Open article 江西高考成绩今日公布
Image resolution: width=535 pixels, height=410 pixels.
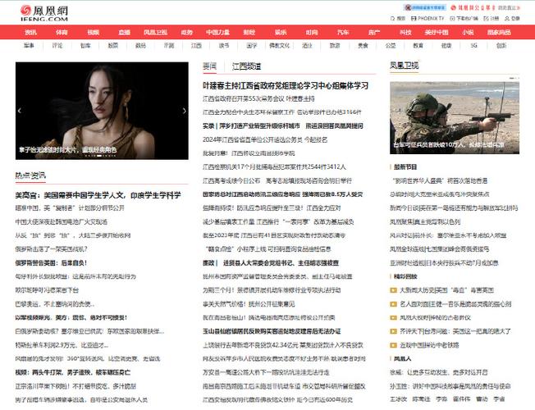pyautogui.click(x=277, y=180)
